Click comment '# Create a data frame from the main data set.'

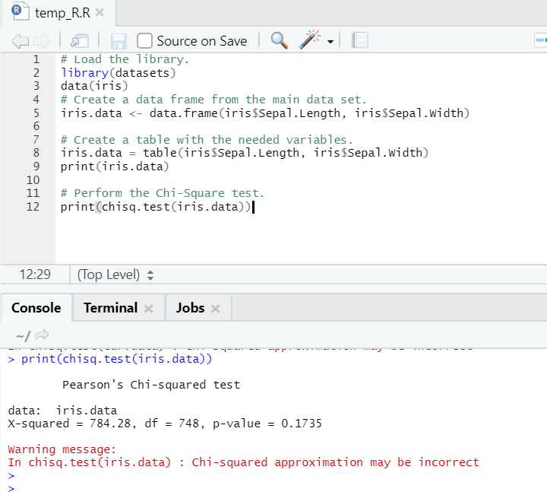(x=213, y=100)
